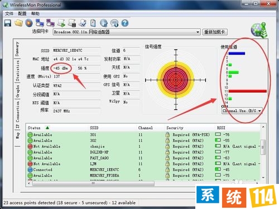
Task: Click green status icon for MERCURY_FF3BEA
Action: 30,176
